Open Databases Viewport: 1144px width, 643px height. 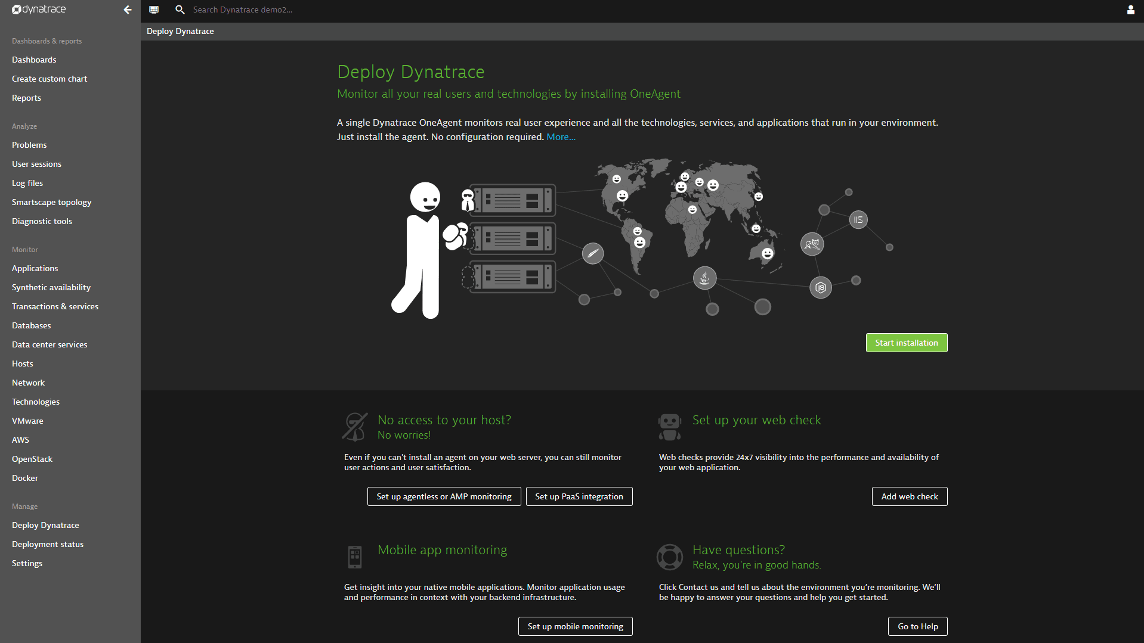[31, 325]
